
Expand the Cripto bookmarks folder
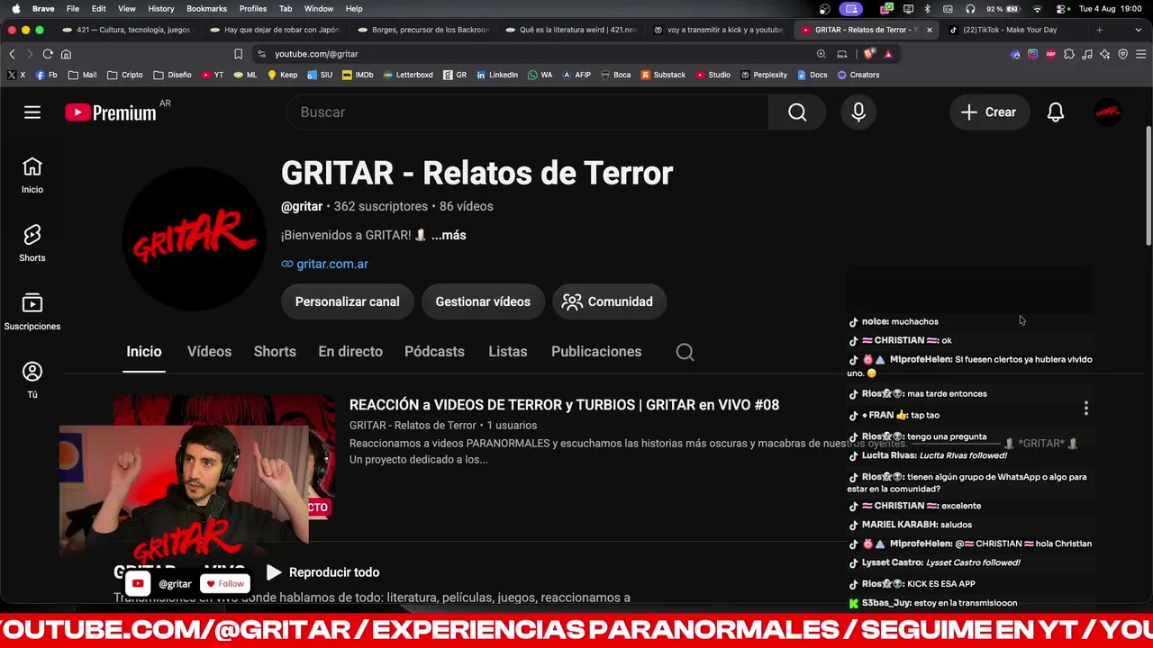coord(124,75)
